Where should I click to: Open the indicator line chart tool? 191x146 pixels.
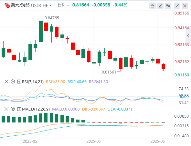click(x=153, y=6)
